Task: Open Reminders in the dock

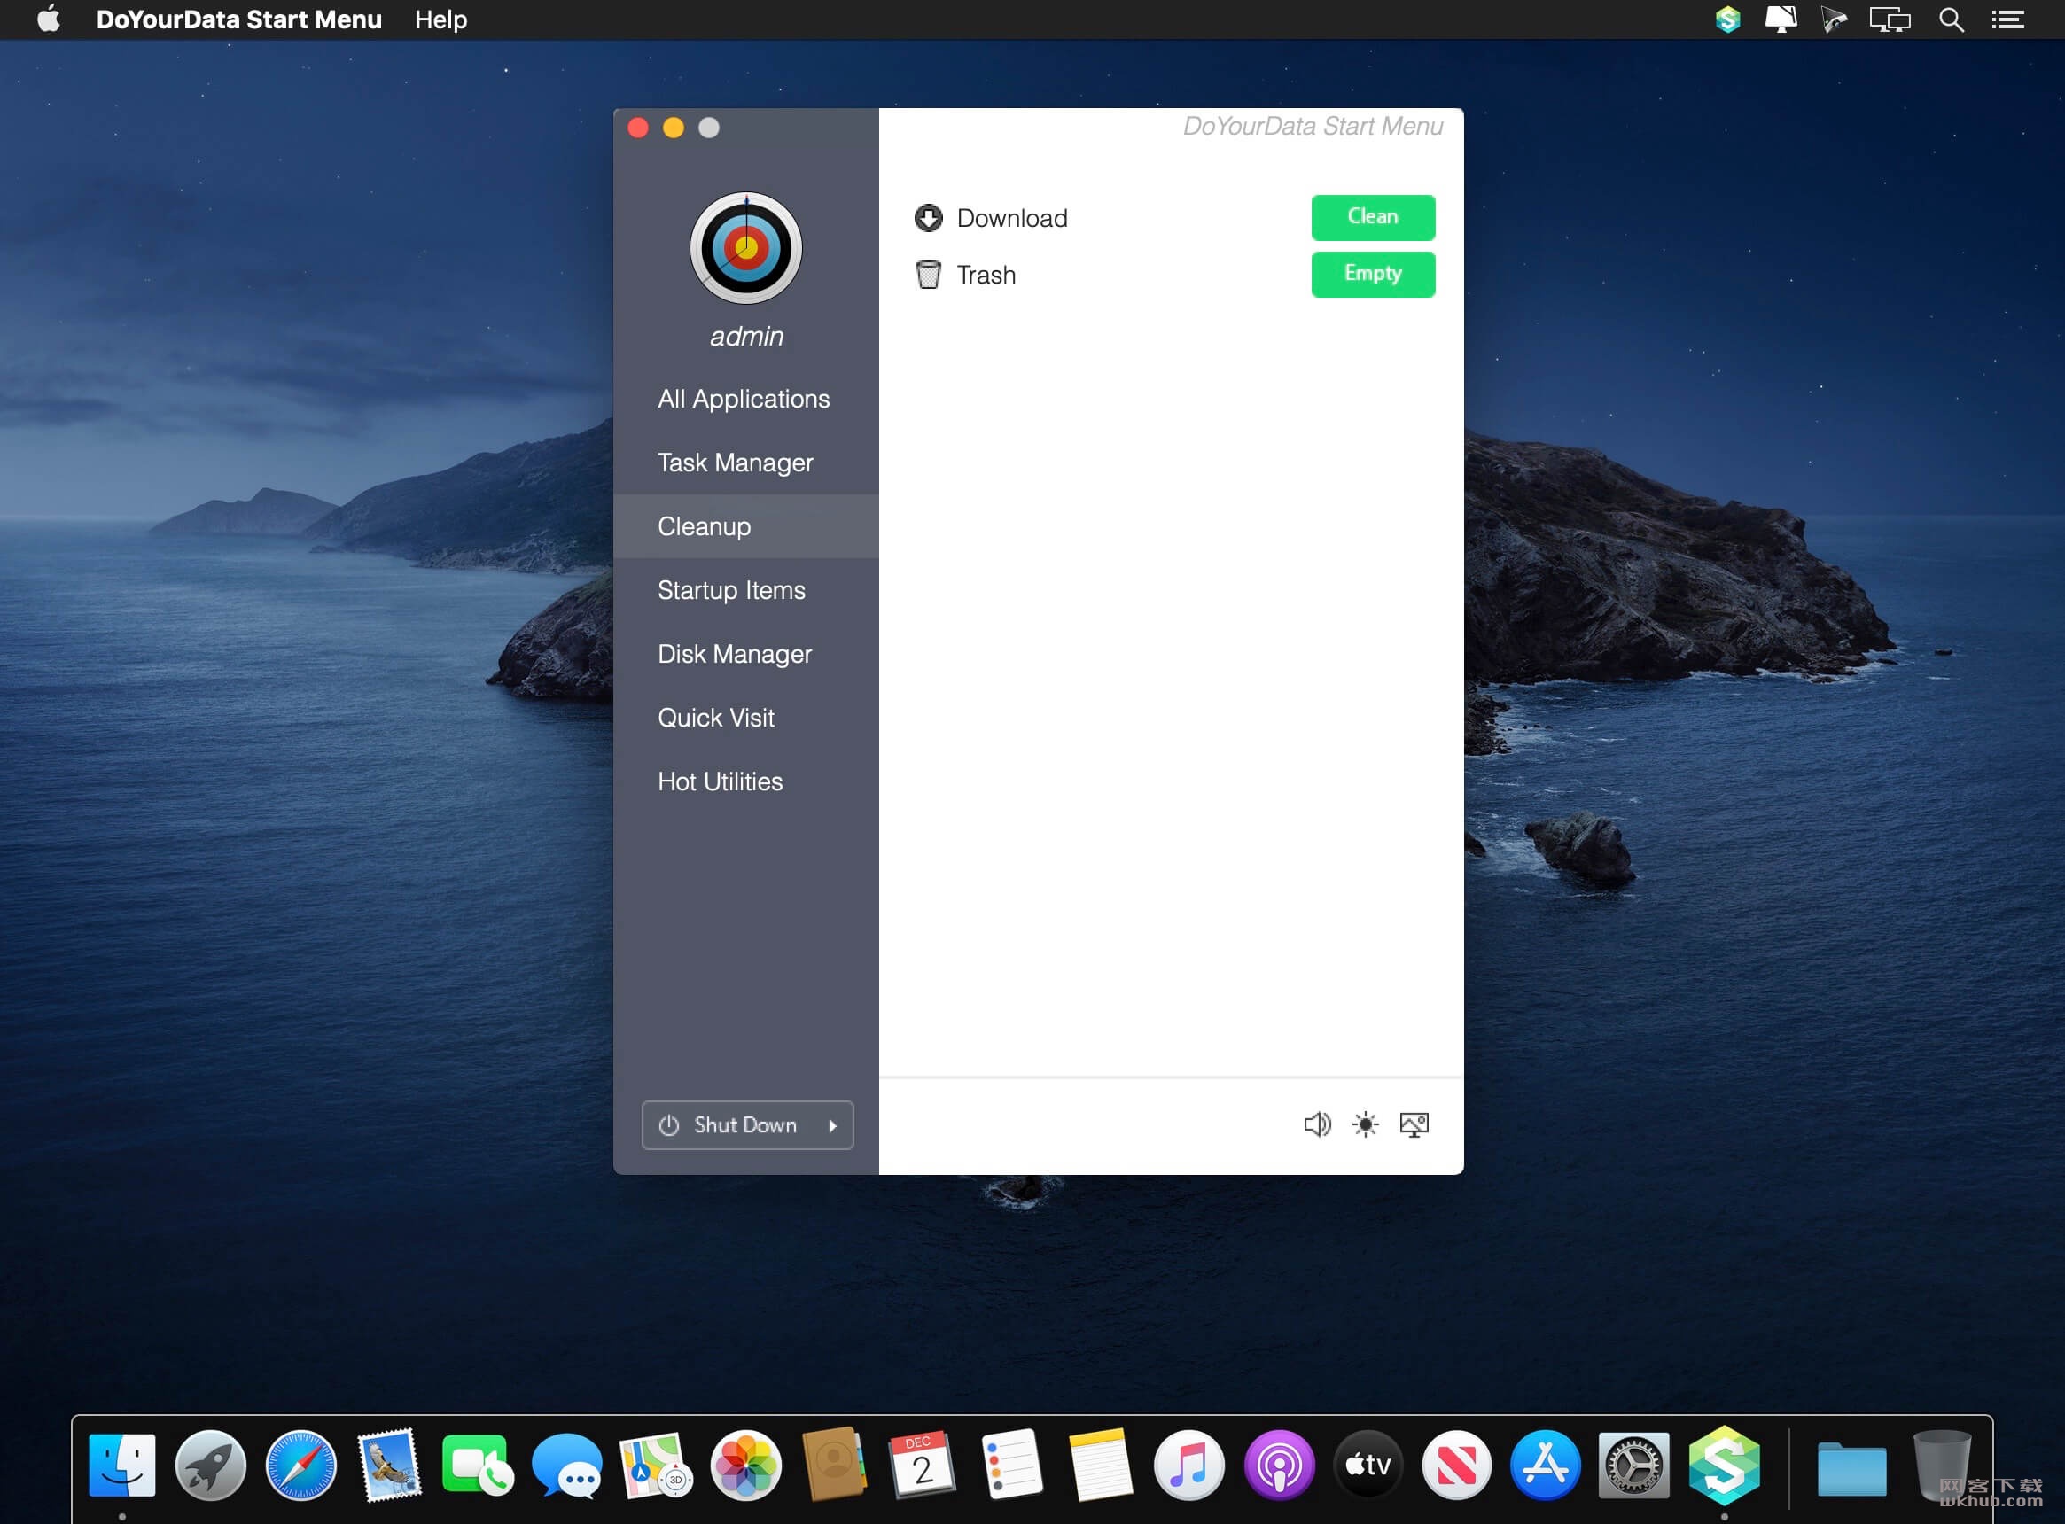Action: [1011, 1465]
